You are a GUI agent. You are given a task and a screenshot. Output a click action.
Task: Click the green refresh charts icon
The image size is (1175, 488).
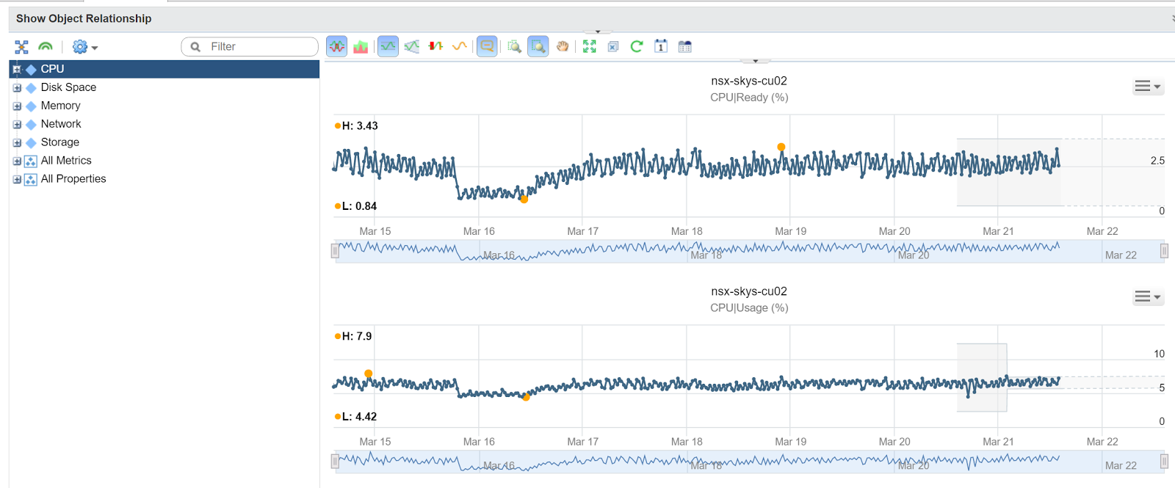(637, 47)
